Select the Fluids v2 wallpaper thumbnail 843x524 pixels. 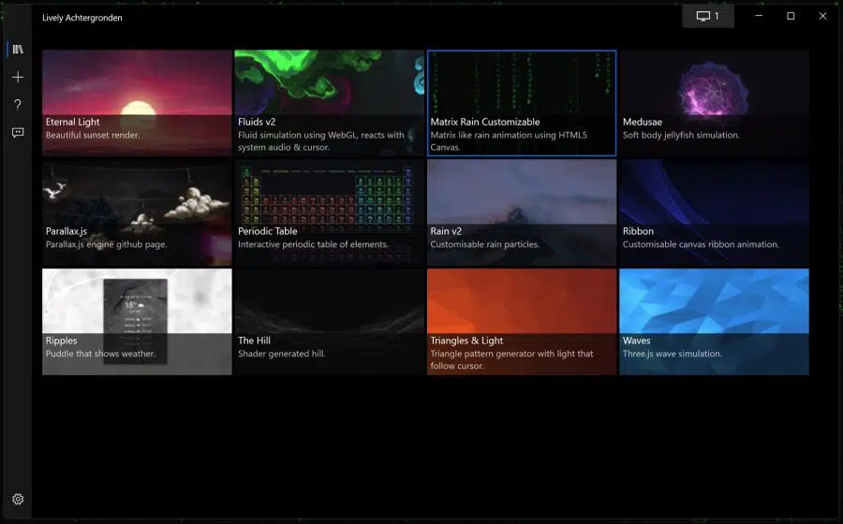pos(330,103)
